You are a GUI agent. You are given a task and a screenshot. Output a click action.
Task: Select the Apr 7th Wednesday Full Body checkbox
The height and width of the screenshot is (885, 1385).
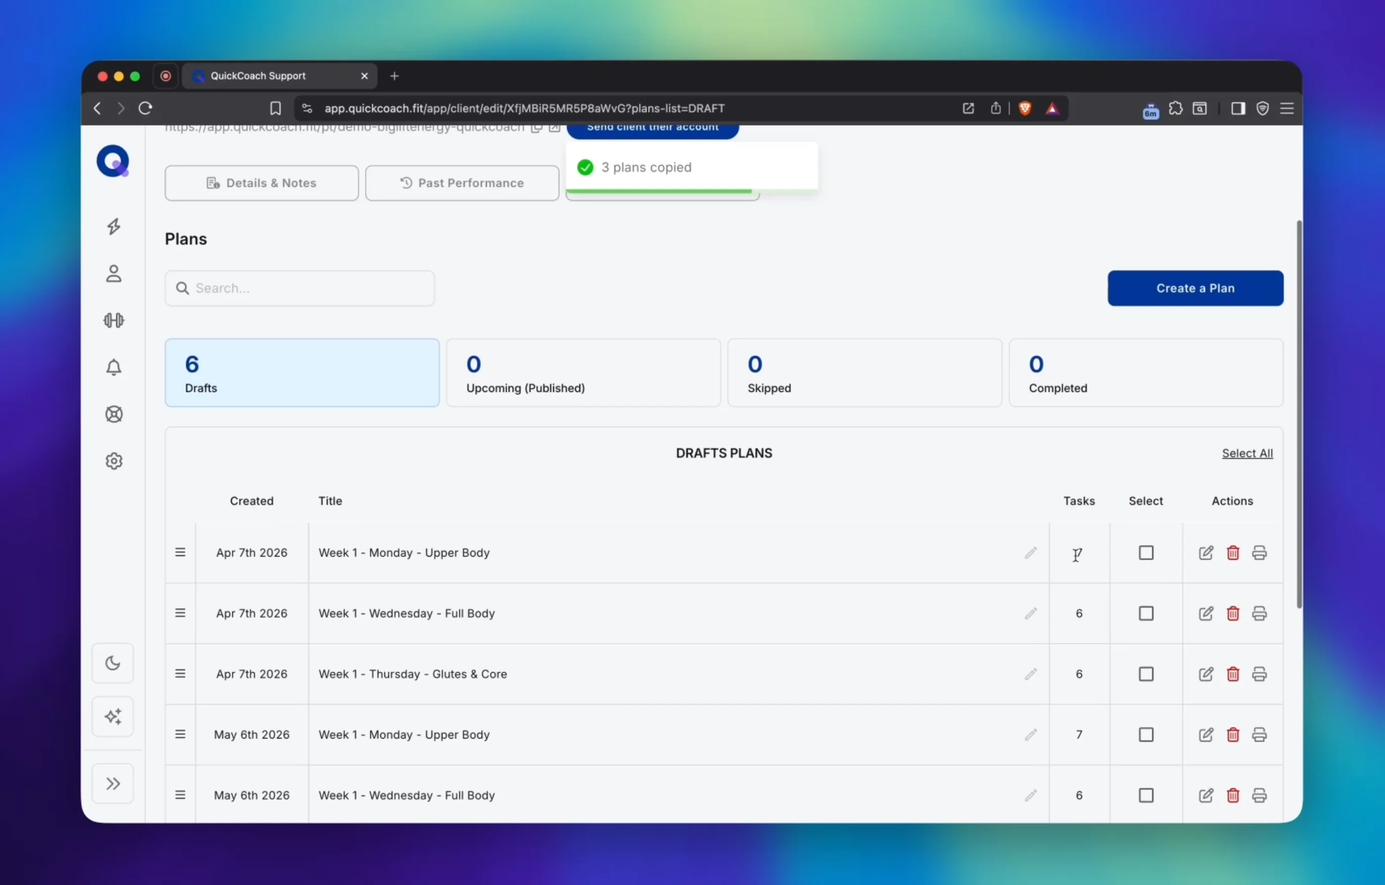pyautogui.click(x=1146, y=614)
